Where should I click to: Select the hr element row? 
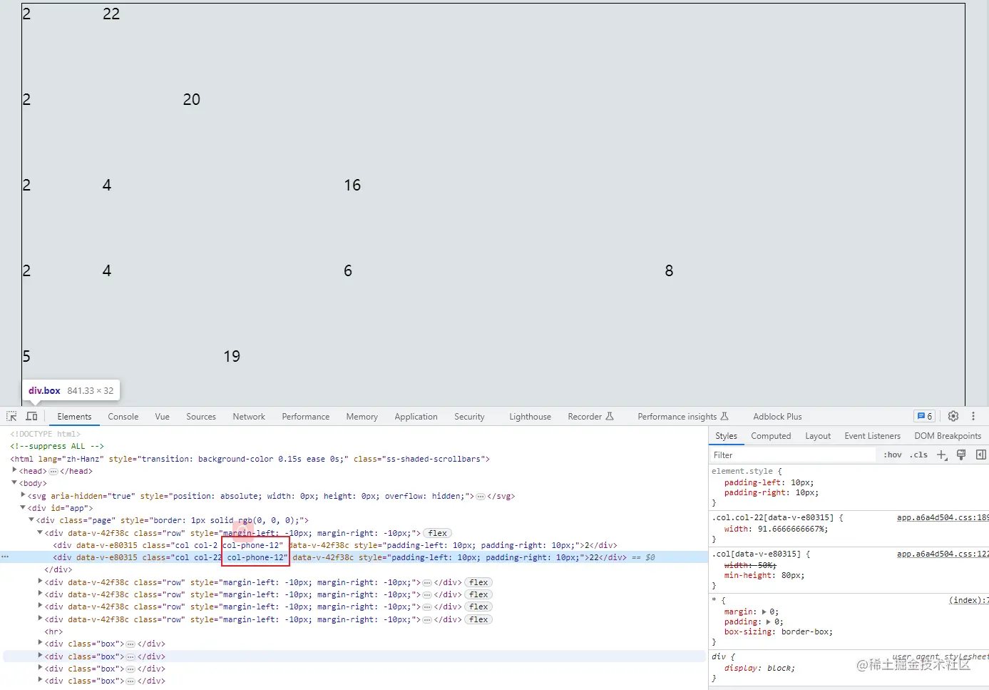(53, 631)
